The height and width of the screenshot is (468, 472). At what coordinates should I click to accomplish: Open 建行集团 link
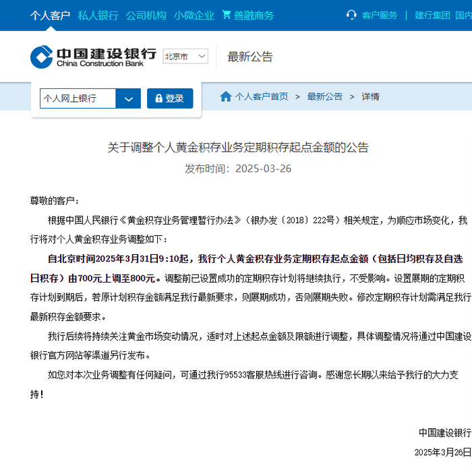click(432, 15)
